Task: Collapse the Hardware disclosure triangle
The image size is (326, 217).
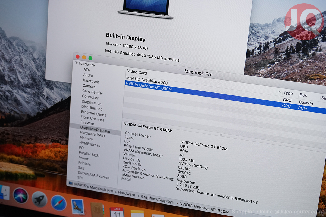Action: tap(77, 63)
